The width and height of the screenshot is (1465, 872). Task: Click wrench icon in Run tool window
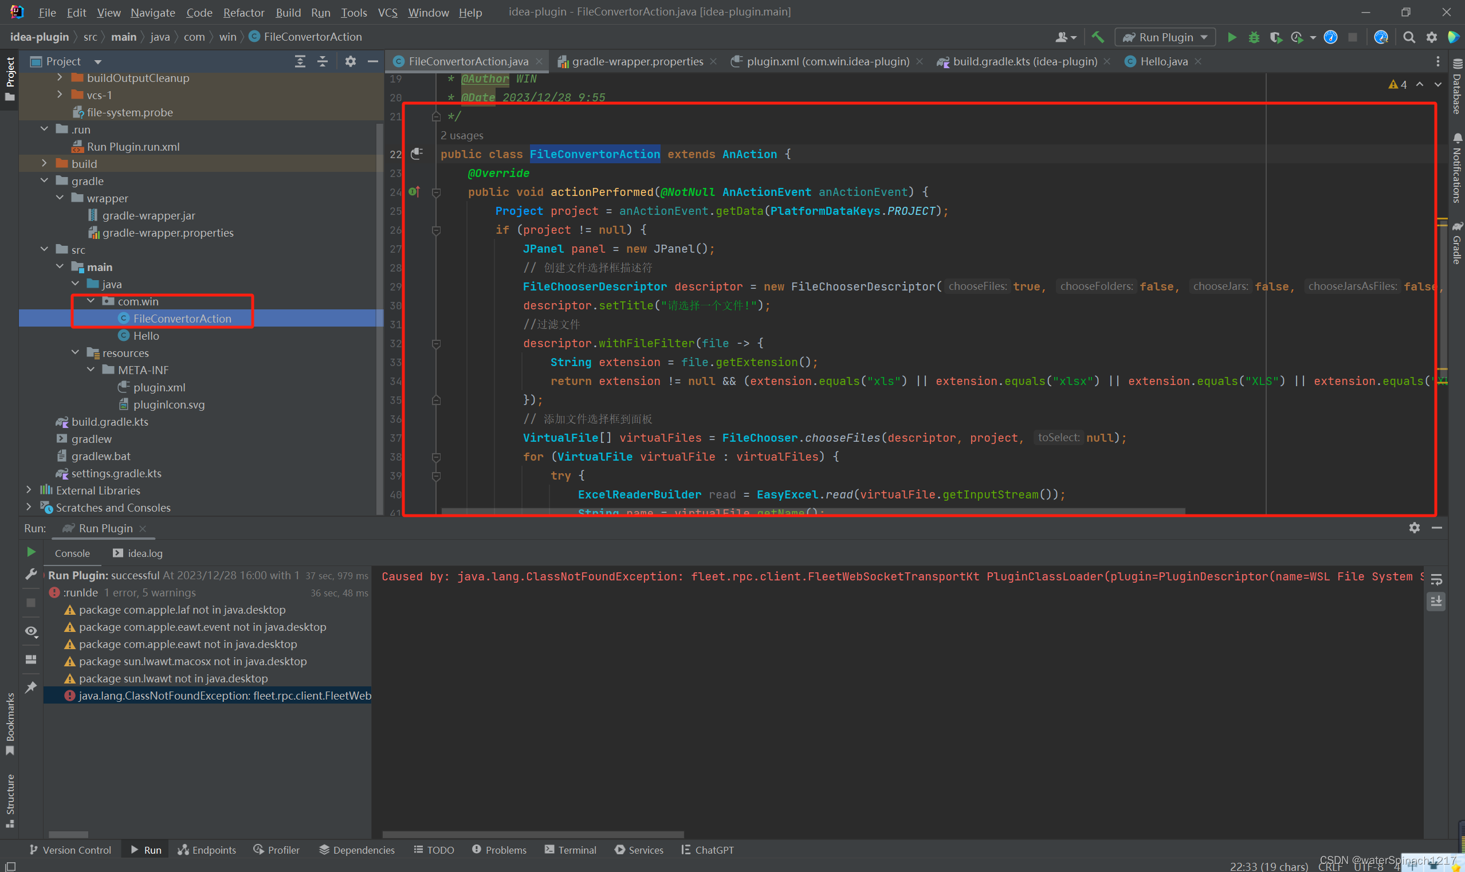coord(31,574)
